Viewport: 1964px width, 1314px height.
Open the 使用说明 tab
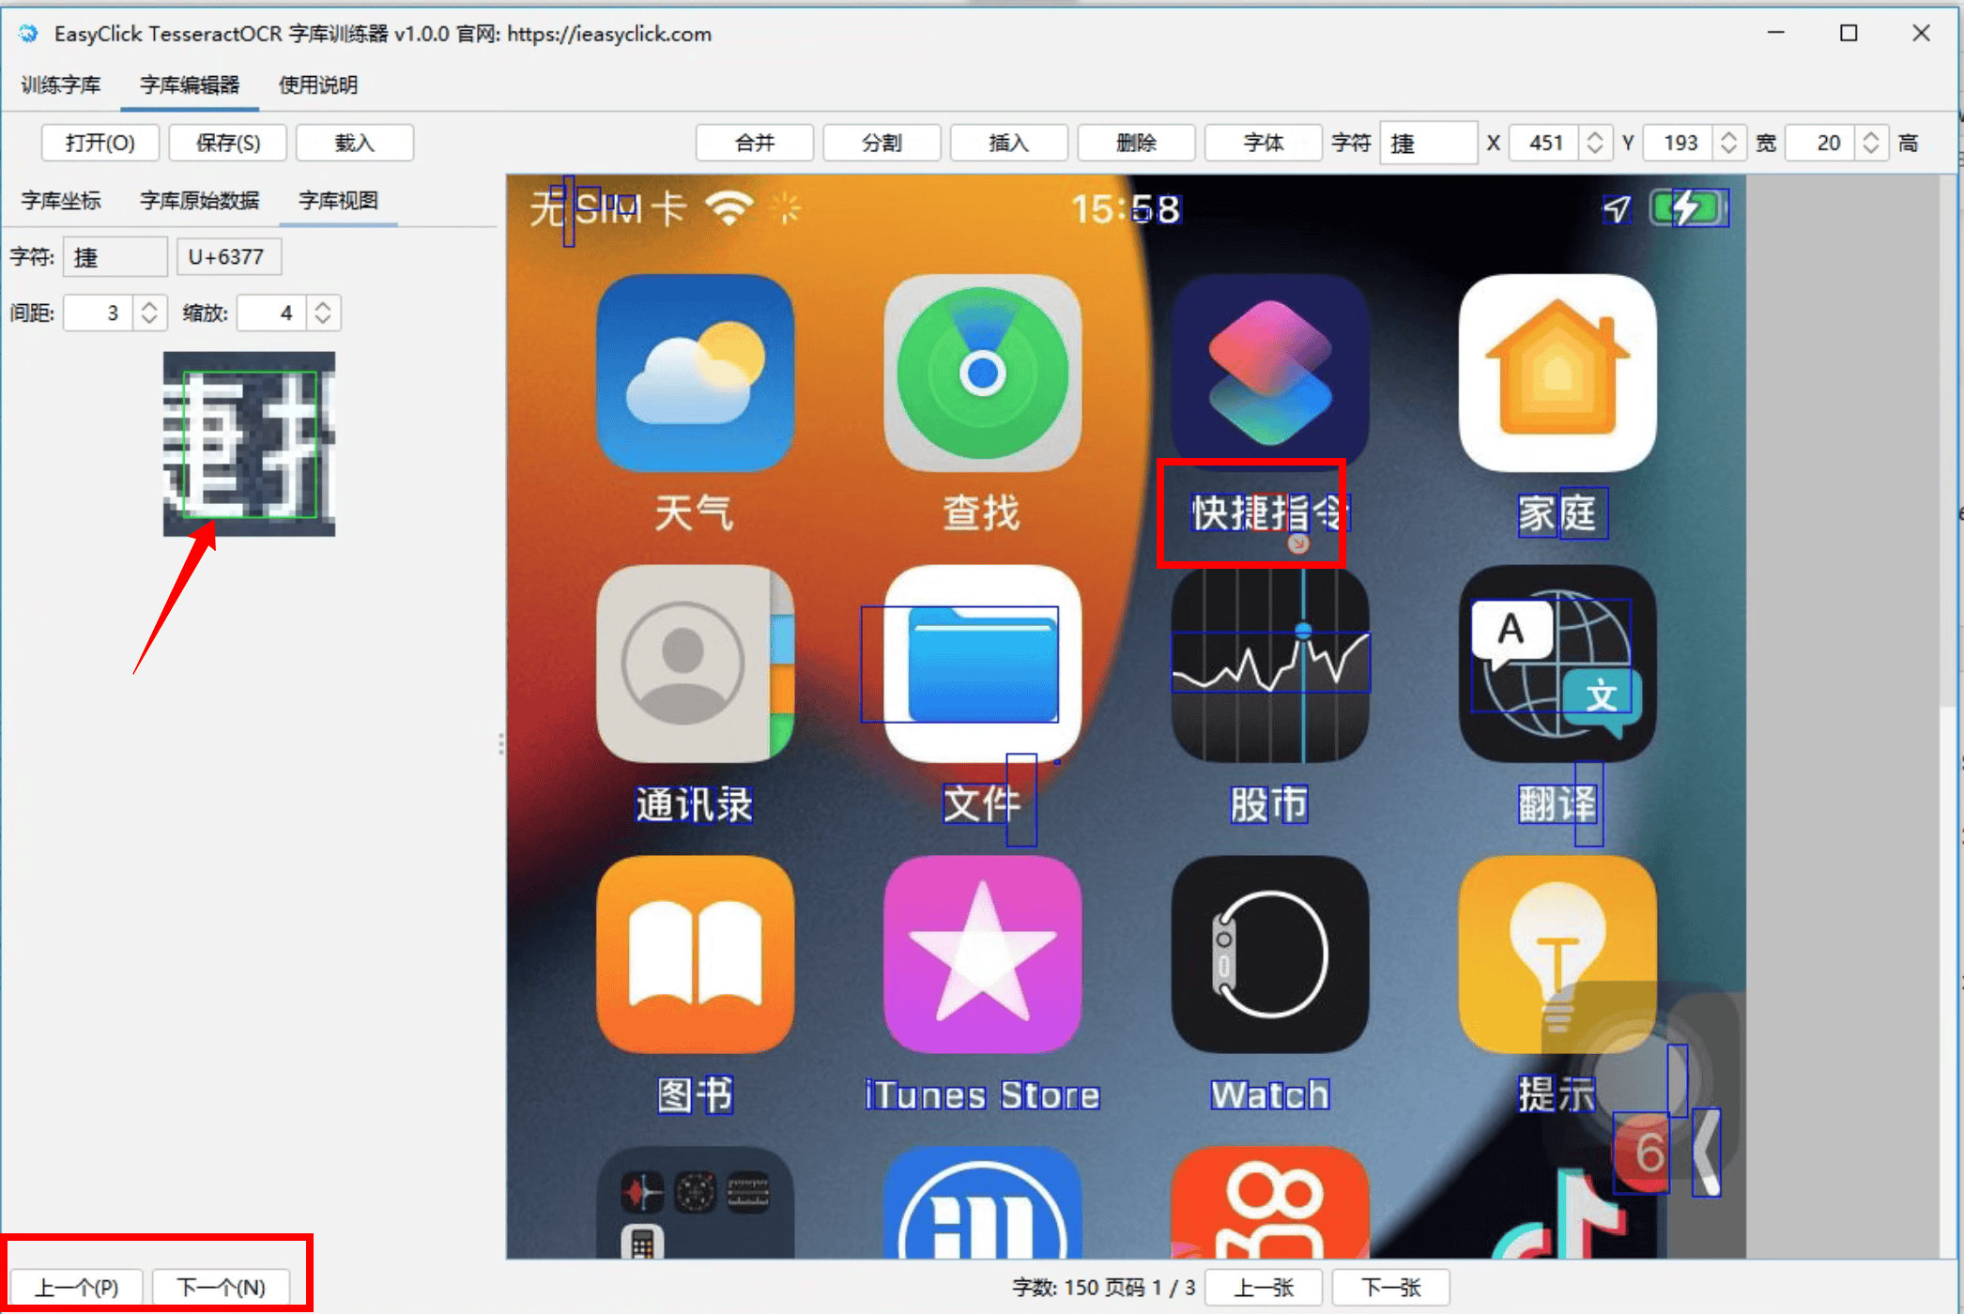[318, 85]
